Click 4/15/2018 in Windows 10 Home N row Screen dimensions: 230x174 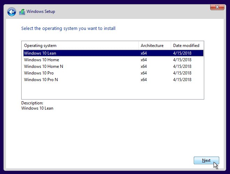click(x=182, y=66)
